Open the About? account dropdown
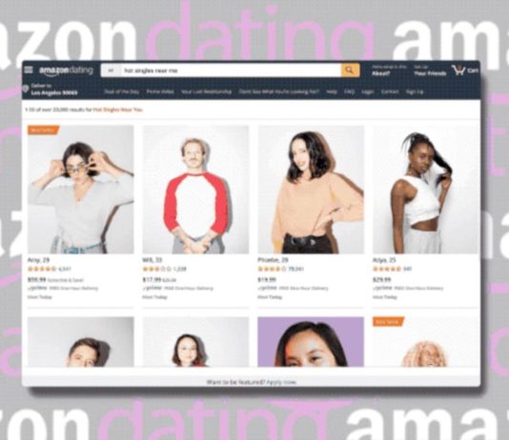 coord(389,70)
